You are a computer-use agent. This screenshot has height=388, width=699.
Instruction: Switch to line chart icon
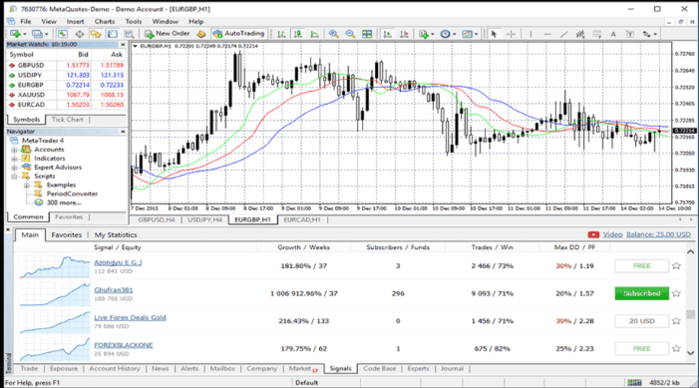coord(315,34)
